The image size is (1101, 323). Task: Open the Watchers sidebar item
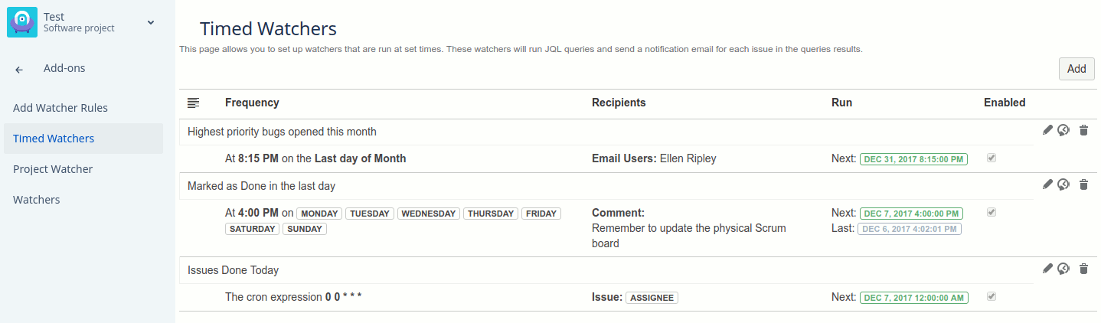[x=36, y=200]
